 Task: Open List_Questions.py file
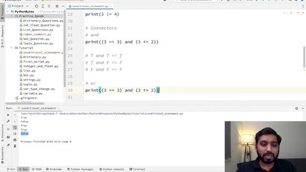click(36, 30)
